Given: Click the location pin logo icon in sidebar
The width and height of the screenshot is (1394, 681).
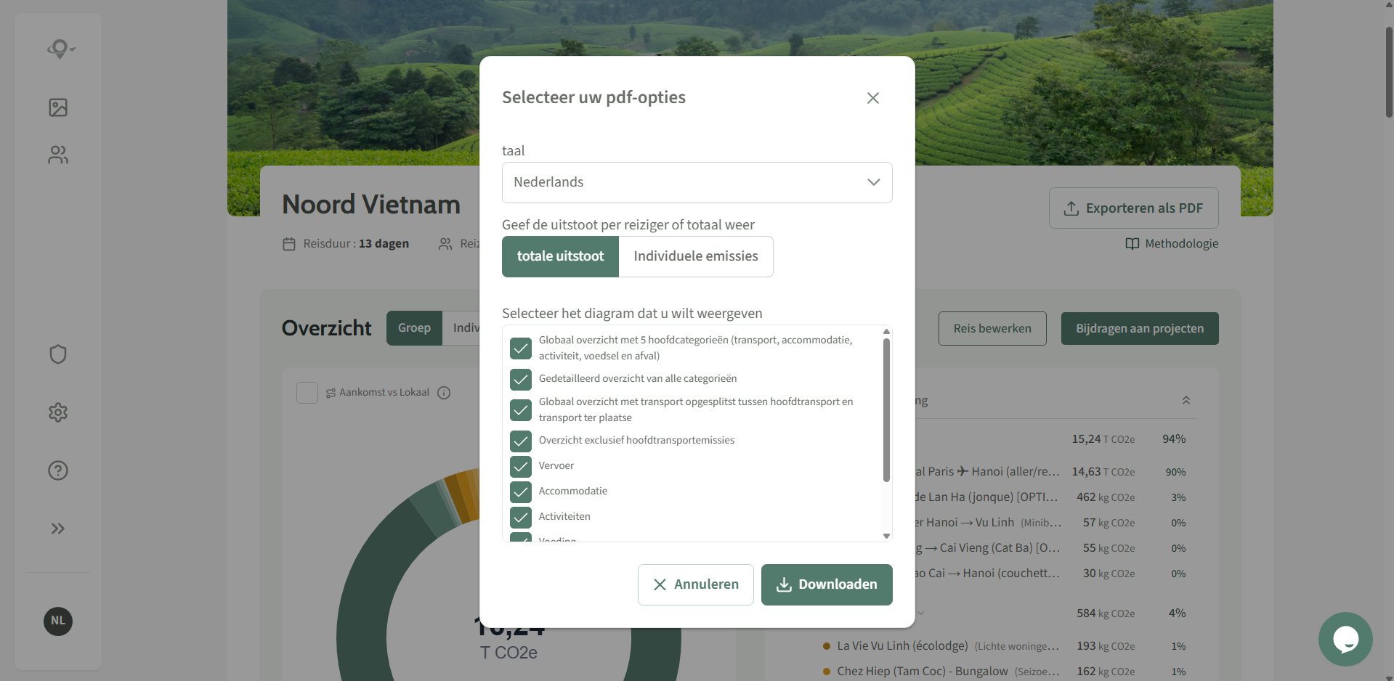Looking at the screenshot, I should (x=60, y=49).
